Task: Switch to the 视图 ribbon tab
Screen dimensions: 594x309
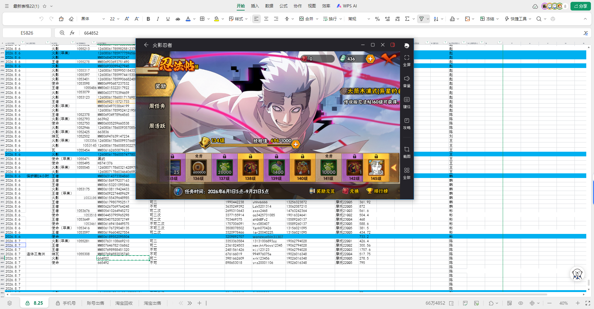Action: [312, 6]
